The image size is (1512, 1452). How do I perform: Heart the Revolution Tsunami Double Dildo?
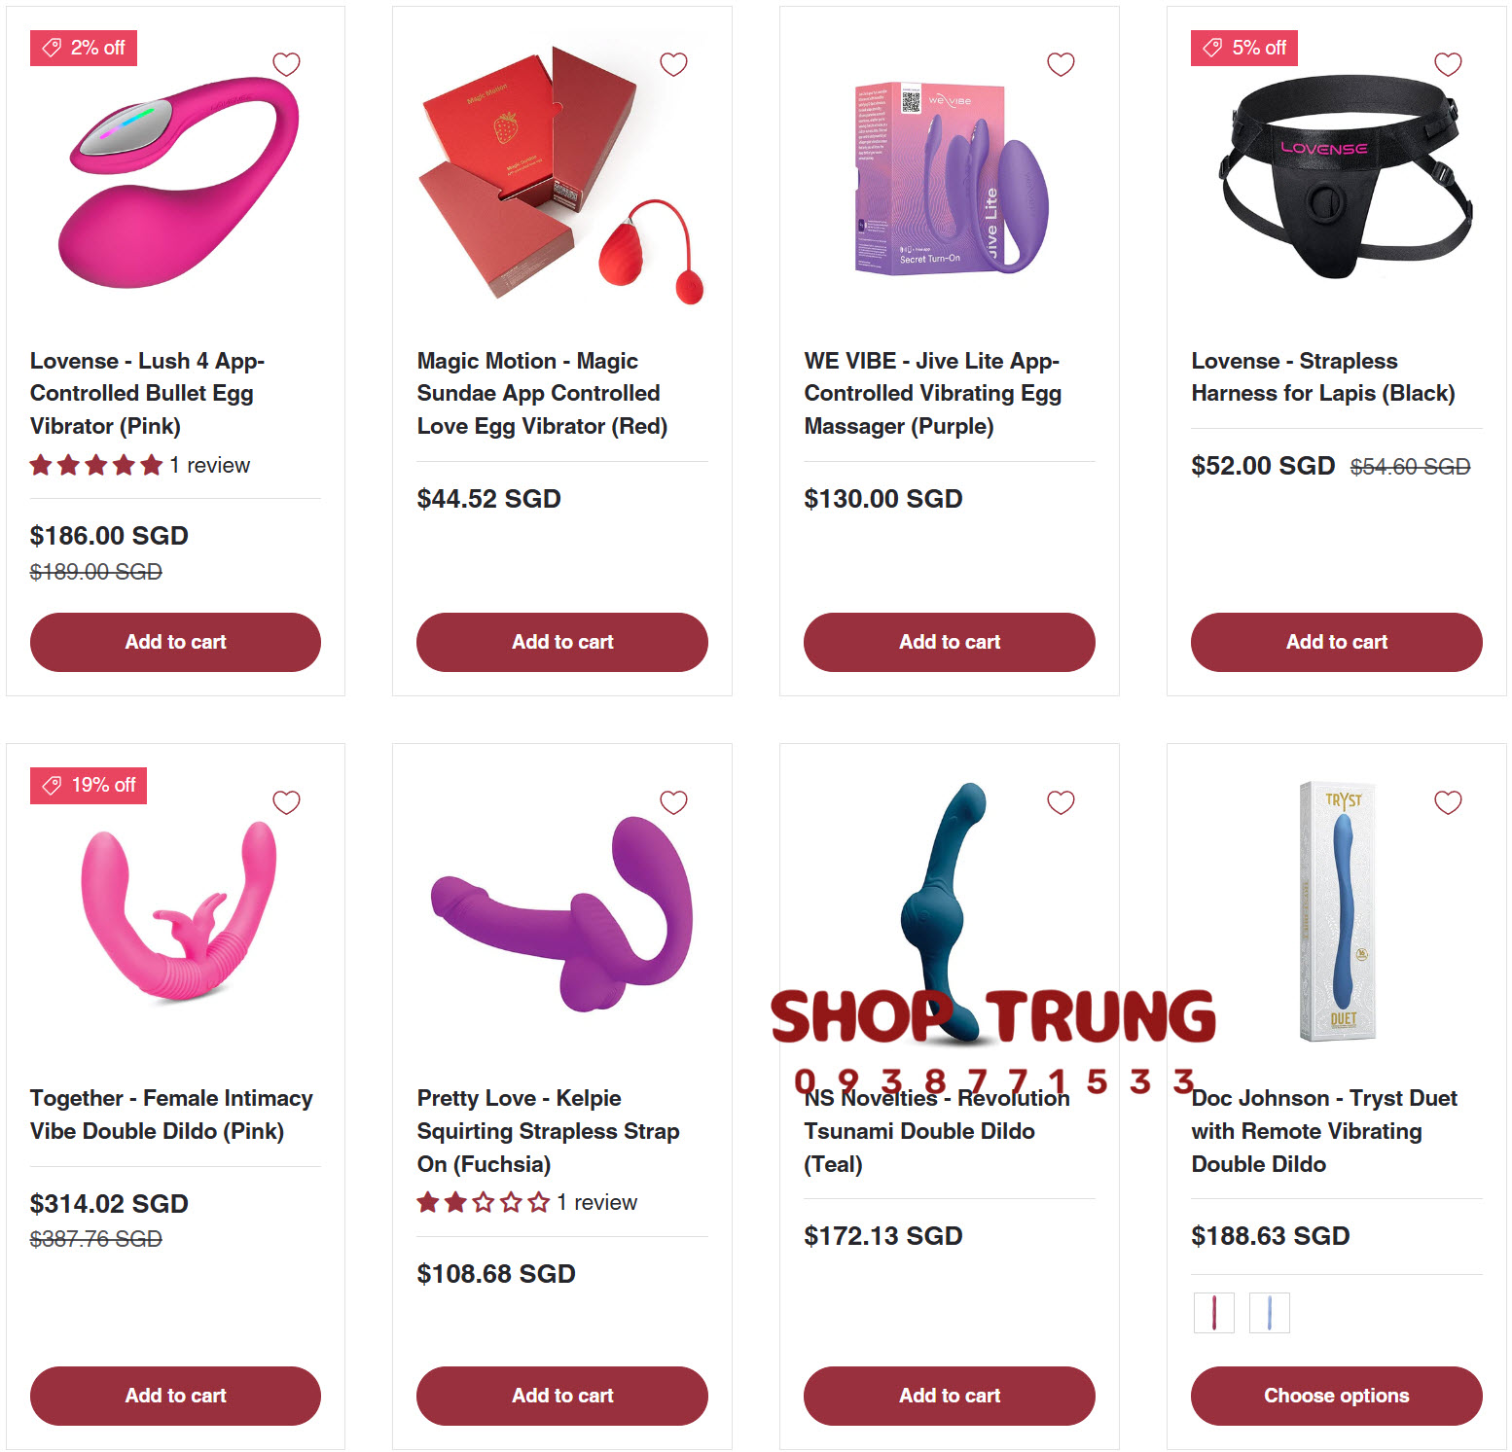point(1061,802)
